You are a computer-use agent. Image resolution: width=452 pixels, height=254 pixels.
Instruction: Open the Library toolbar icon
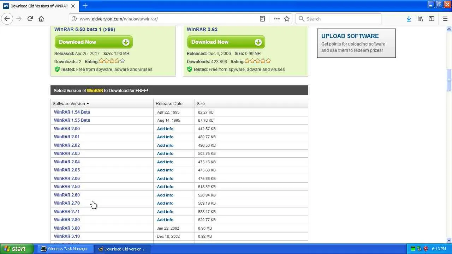point(420,19)
